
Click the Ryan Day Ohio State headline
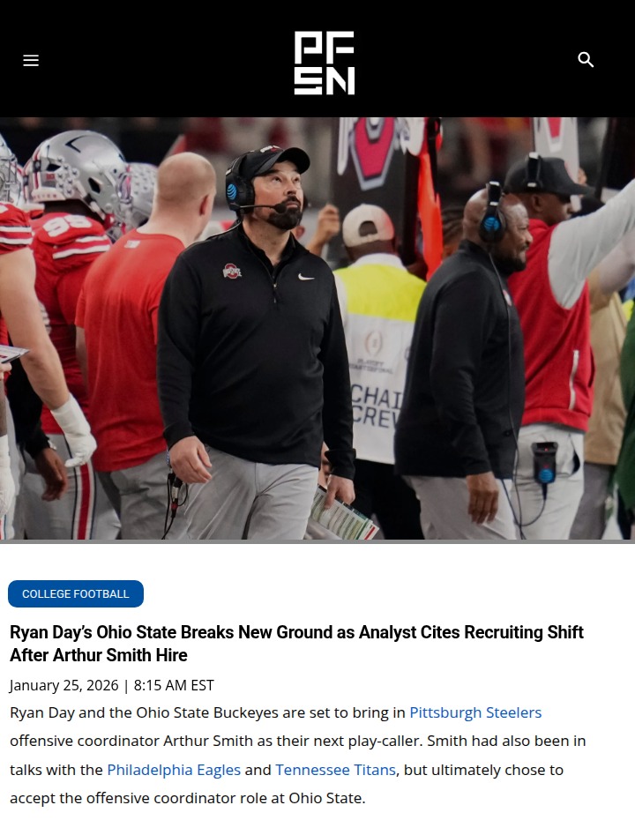296,644
